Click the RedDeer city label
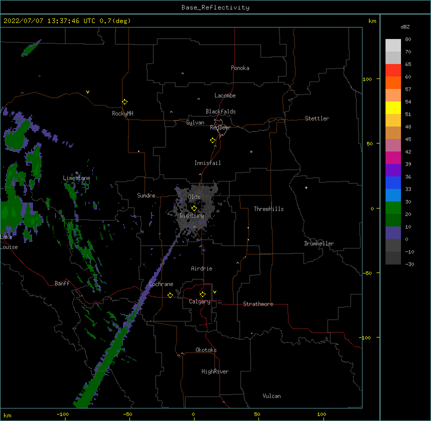Viewport: 431px width, 421px height. 220,127
